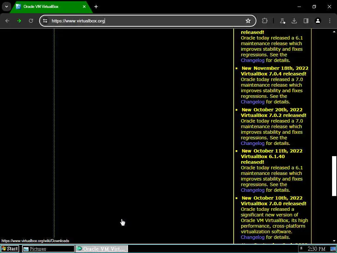
Task: Expand the tab search dropdown chevron
Action: [7, 7]
